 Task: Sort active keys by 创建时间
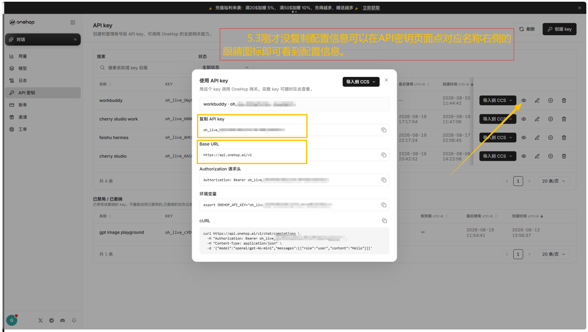pyautogui.click(x=458, y=84)
